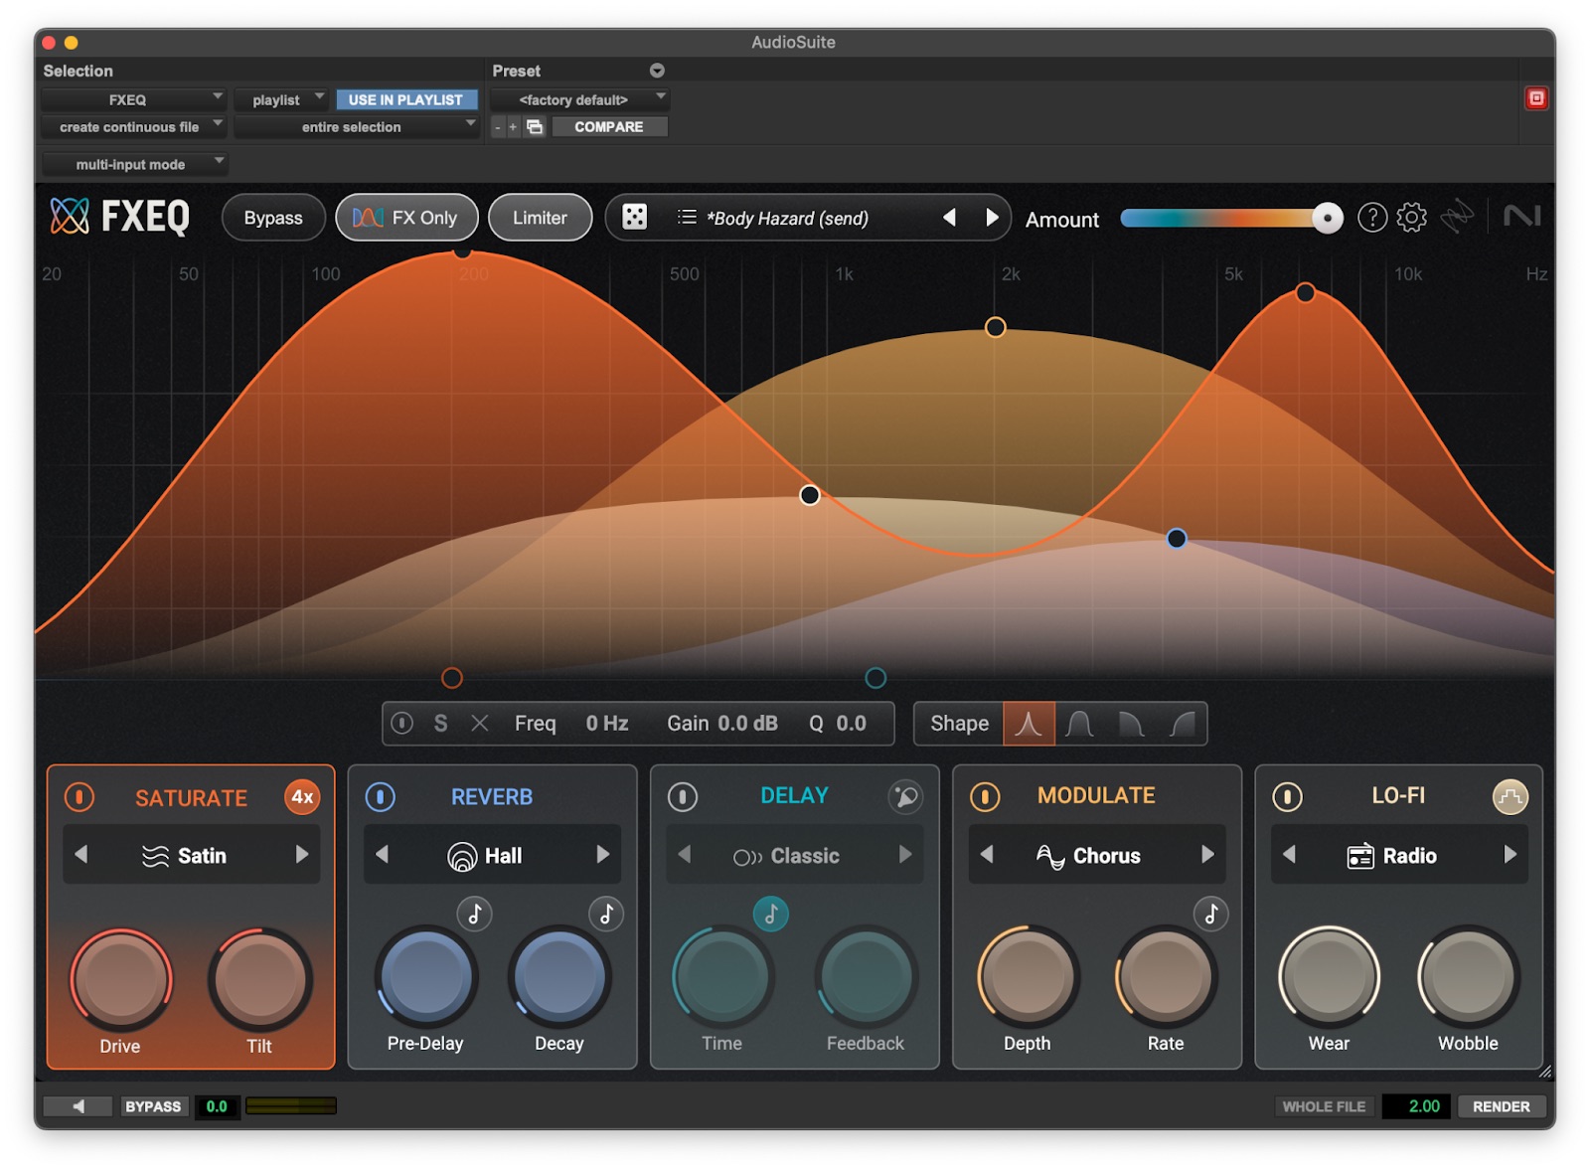Toggle the Delay ping-pong icon
Screen dimensions: 1590x1170
click(x=904, y=796)
